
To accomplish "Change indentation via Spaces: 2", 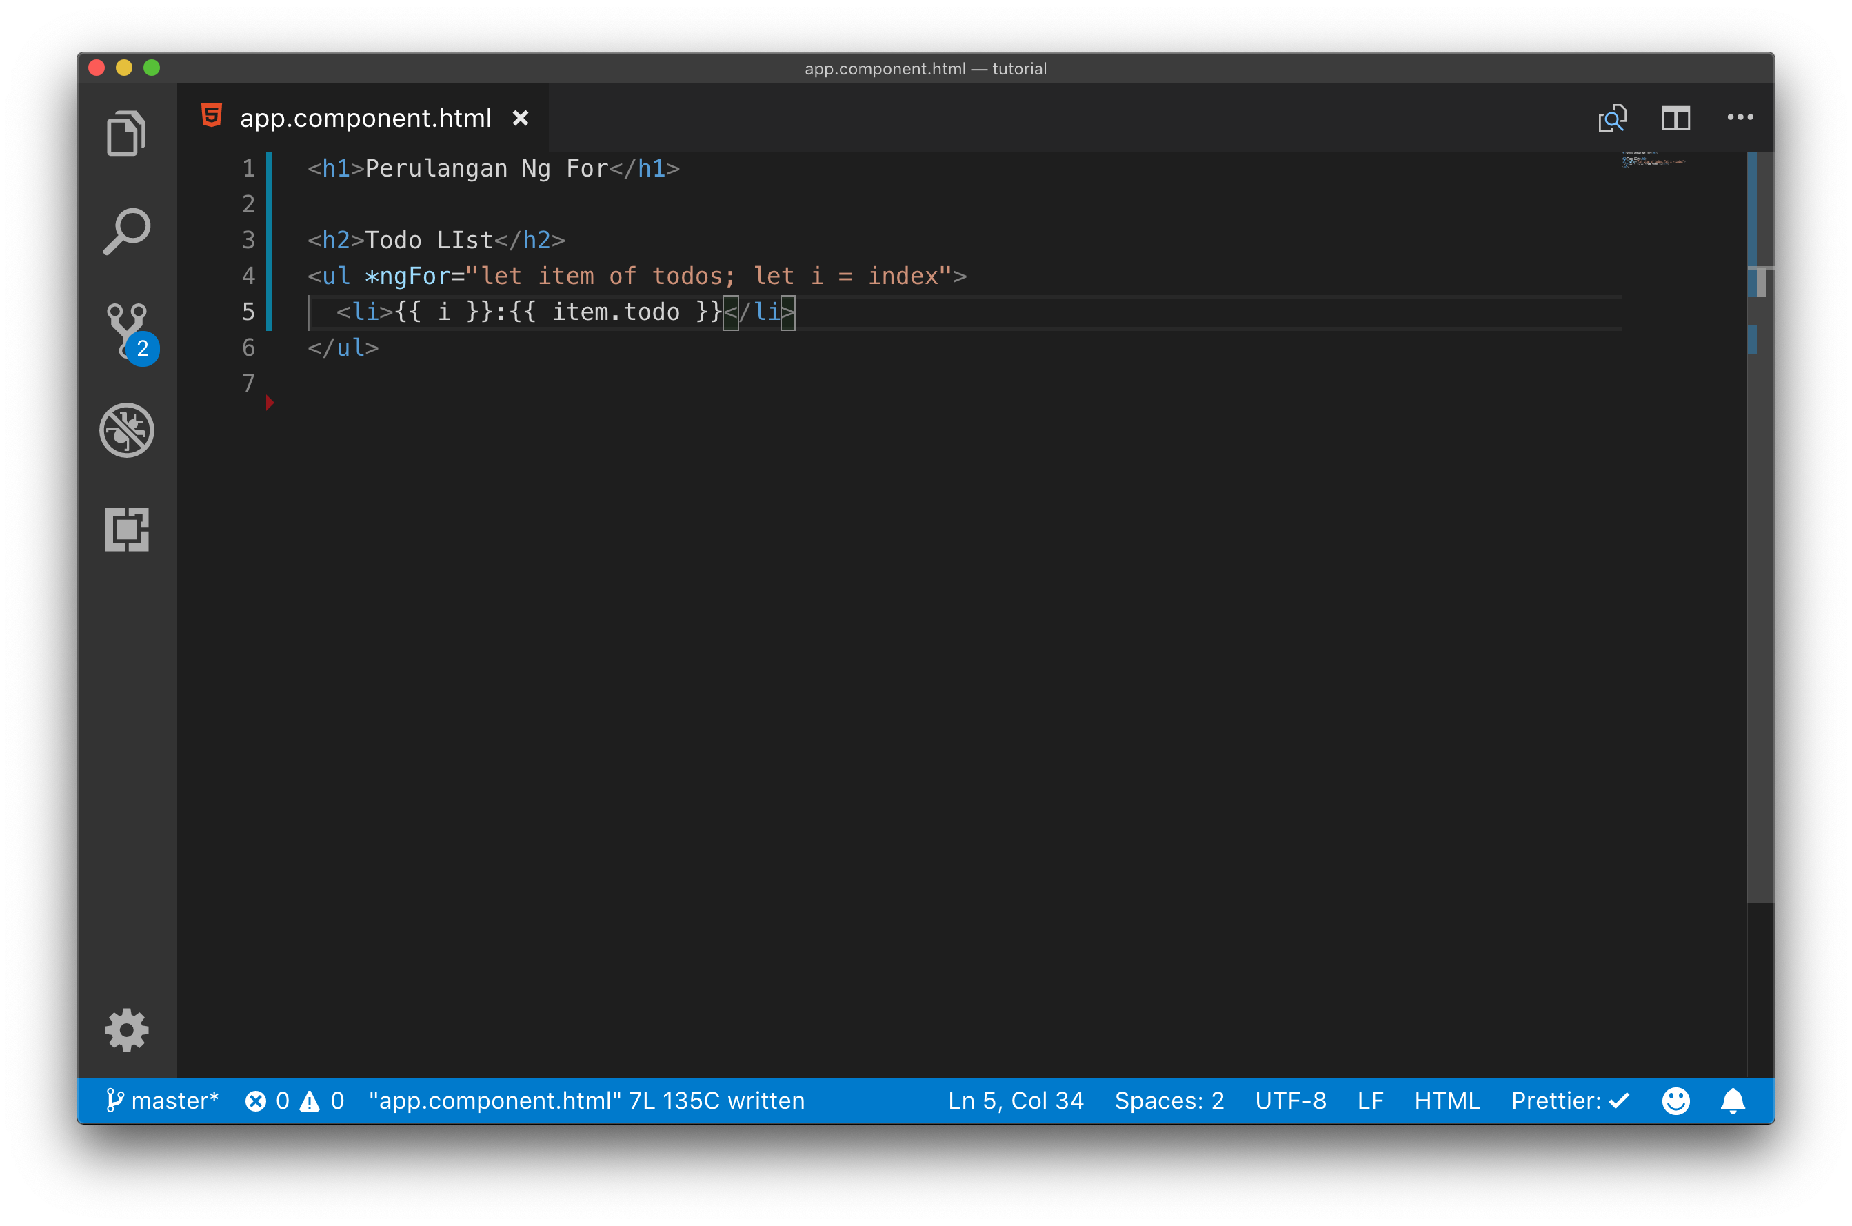I will (x=1169, y=1101).
